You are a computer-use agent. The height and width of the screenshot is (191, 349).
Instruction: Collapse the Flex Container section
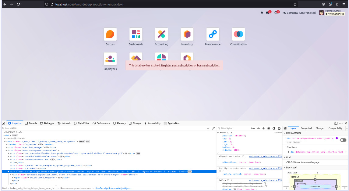(285, 133)
